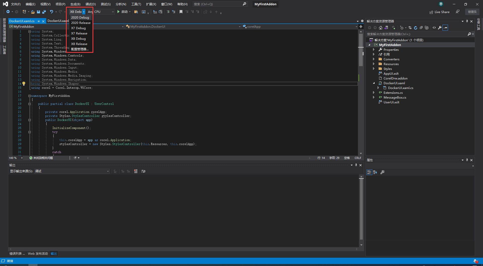Click the Undo arrow icon

(52, 12)
